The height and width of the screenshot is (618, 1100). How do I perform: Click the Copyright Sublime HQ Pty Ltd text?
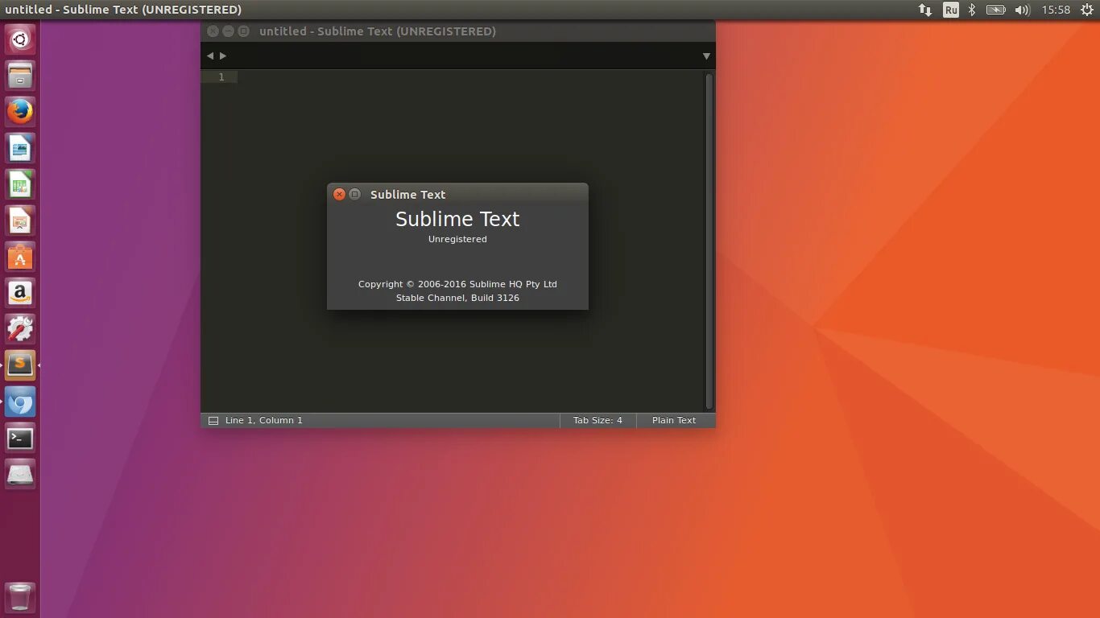tap(457, 284)
